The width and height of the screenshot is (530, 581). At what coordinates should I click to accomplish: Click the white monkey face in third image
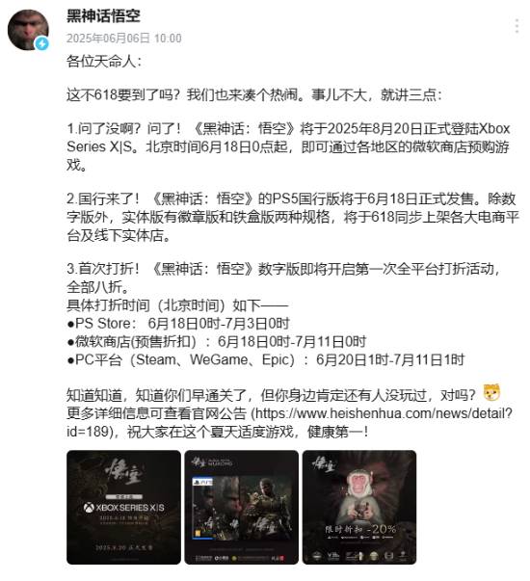point(358,487)
